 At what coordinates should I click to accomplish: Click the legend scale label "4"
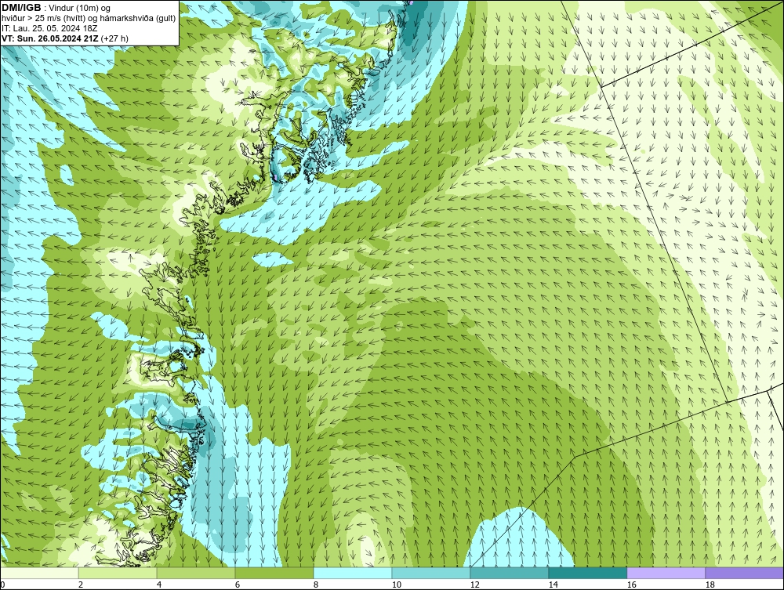[x=159, y=585]
